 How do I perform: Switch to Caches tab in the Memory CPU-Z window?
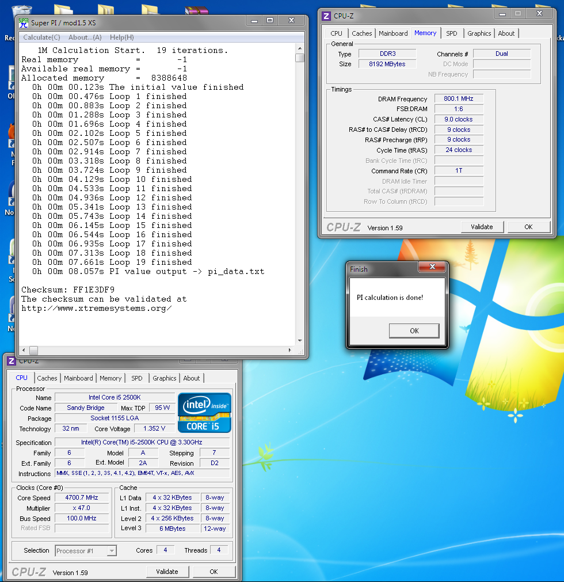pos(362,33)
